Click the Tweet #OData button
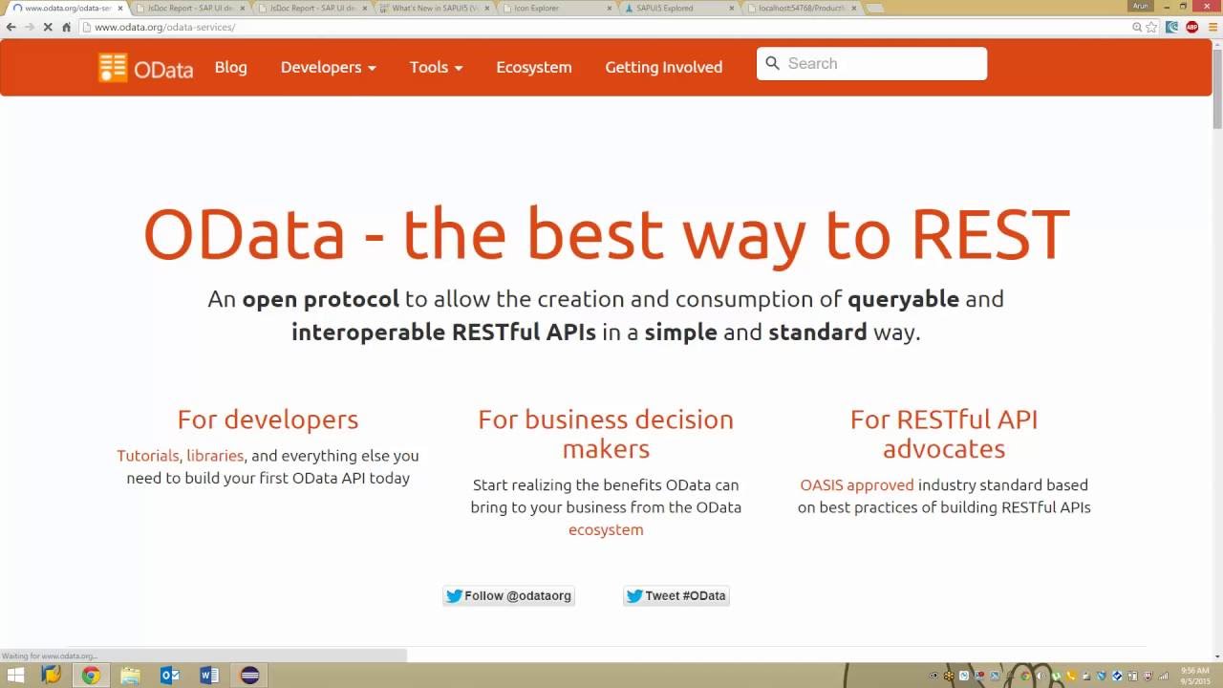 click(x=676, y=595)
